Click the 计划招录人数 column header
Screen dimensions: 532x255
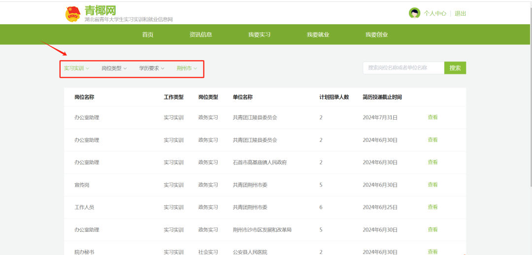[334, 97]
